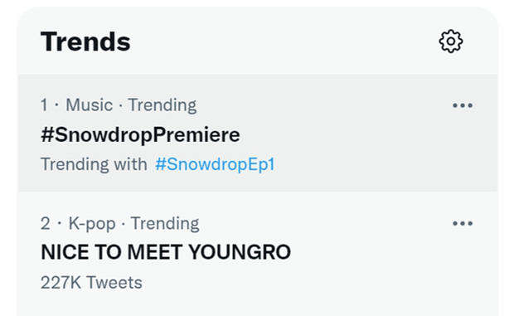The height and width of the screenshot is (316, 514).
Task: Open the NICE TO MEET YOUNGRO trend
Action: point(166,252)
